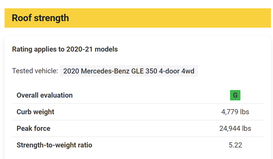273x159 pixels.
Task: Click the Tested vehicle label text
Action: coord(35,71)
